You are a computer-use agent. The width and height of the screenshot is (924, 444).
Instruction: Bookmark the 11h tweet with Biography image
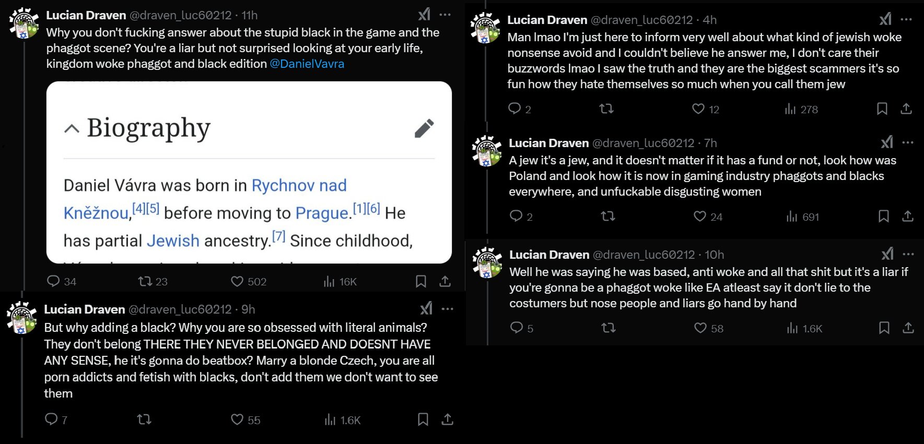pyautogui.click(x=421, y=281)
